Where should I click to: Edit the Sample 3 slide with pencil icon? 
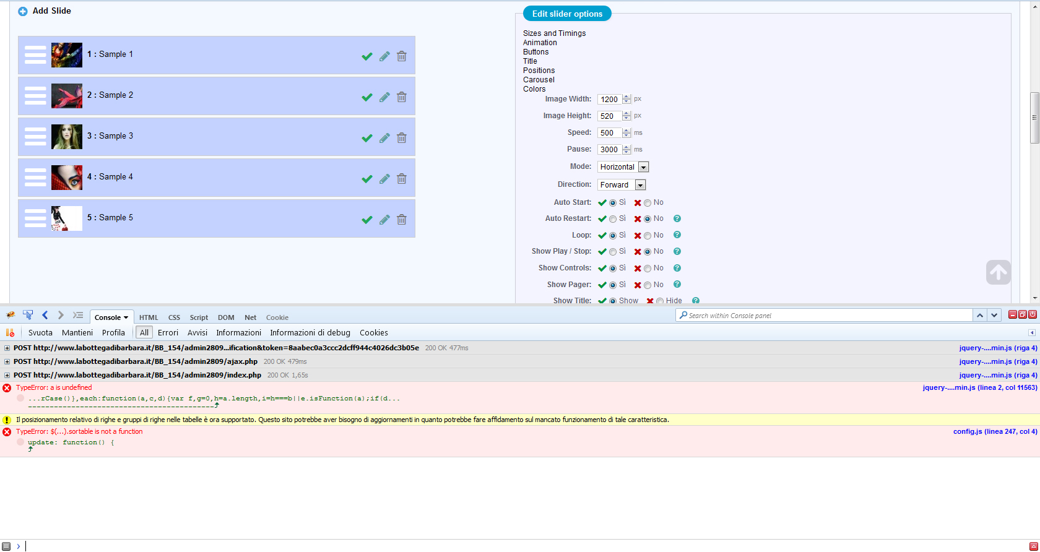pyautogui.click(x=384, y=138)
